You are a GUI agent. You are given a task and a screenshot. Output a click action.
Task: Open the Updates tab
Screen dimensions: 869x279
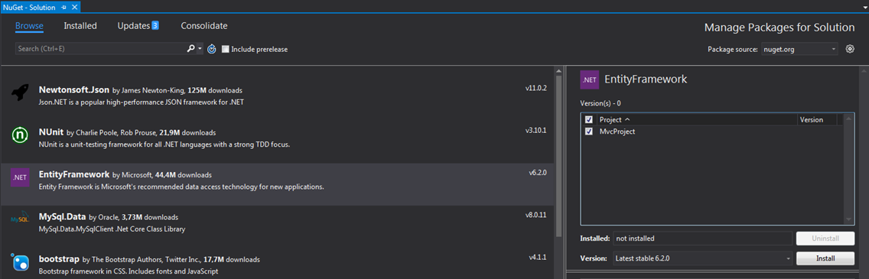tap(138, 26)
